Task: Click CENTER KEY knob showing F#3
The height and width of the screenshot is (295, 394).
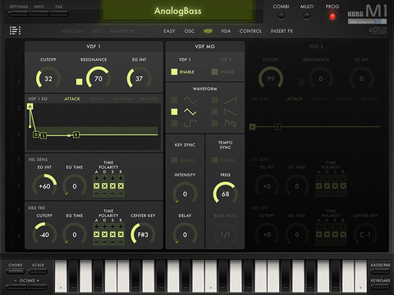Action: (x=143, y=234)
